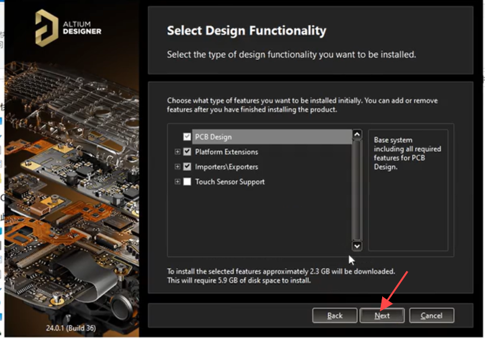The height and width of the screenshot is (338, 485).
Task: Click the feature list scroll up arrow
Action: click(357, 134)
